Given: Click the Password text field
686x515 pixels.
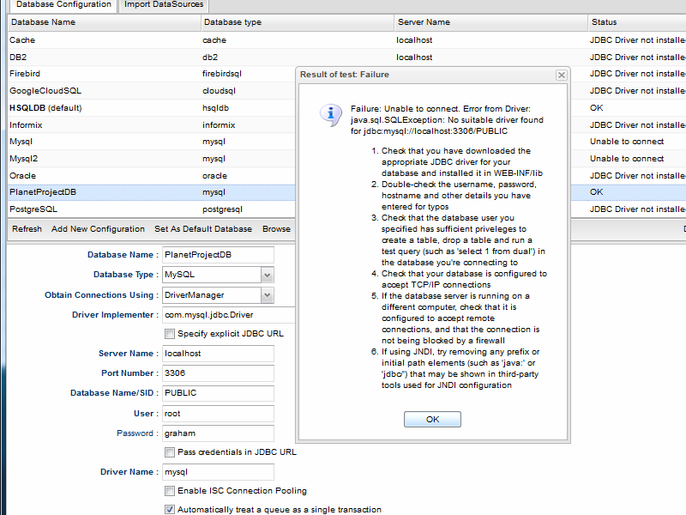Looking at the screenshot, I should coord(217,433).
